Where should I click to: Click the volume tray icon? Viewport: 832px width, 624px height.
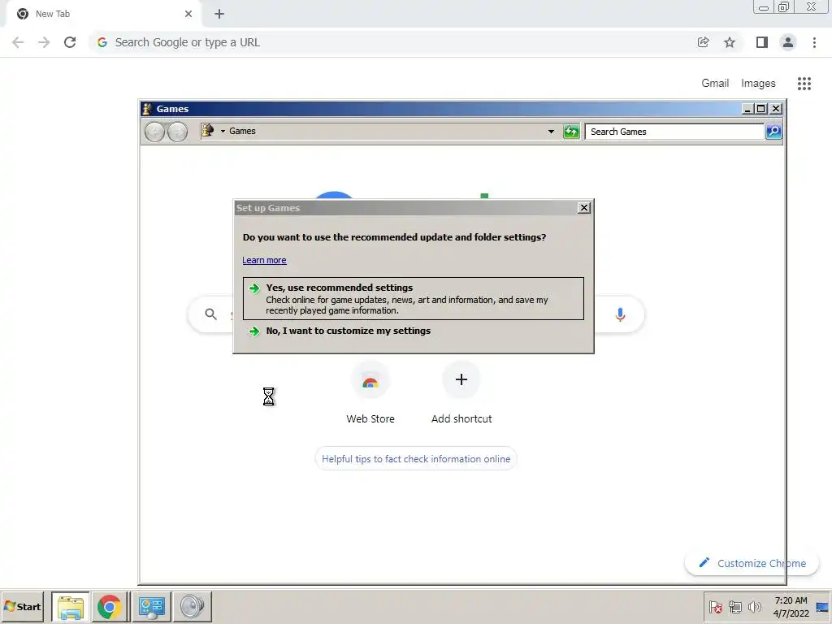point(754,606)
